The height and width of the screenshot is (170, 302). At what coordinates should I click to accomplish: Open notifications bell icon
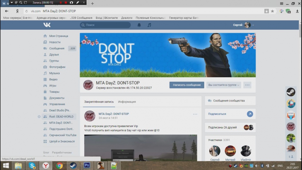tap(139, 25)
